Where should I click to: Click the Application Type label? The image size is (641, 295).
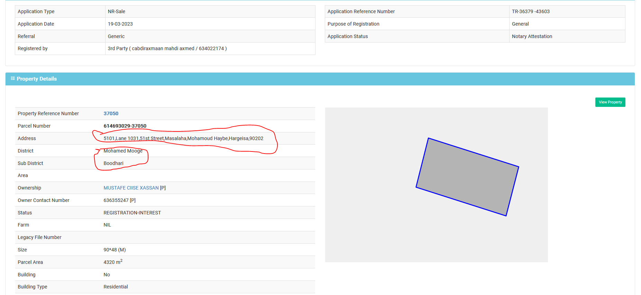36,11
